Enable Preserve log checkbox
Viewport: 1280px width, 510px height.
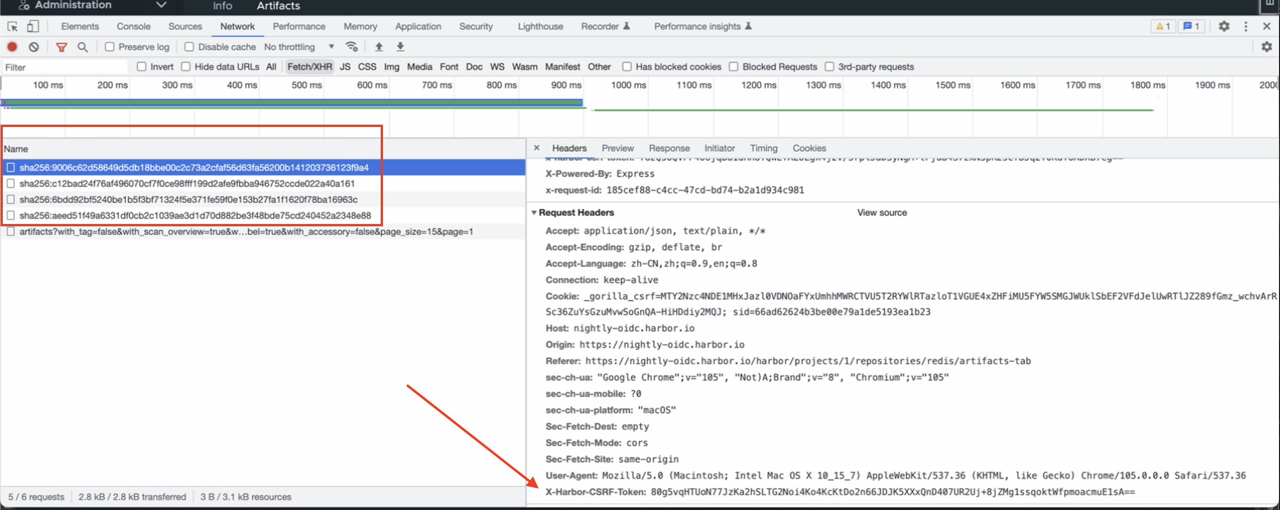pos(110,47)
